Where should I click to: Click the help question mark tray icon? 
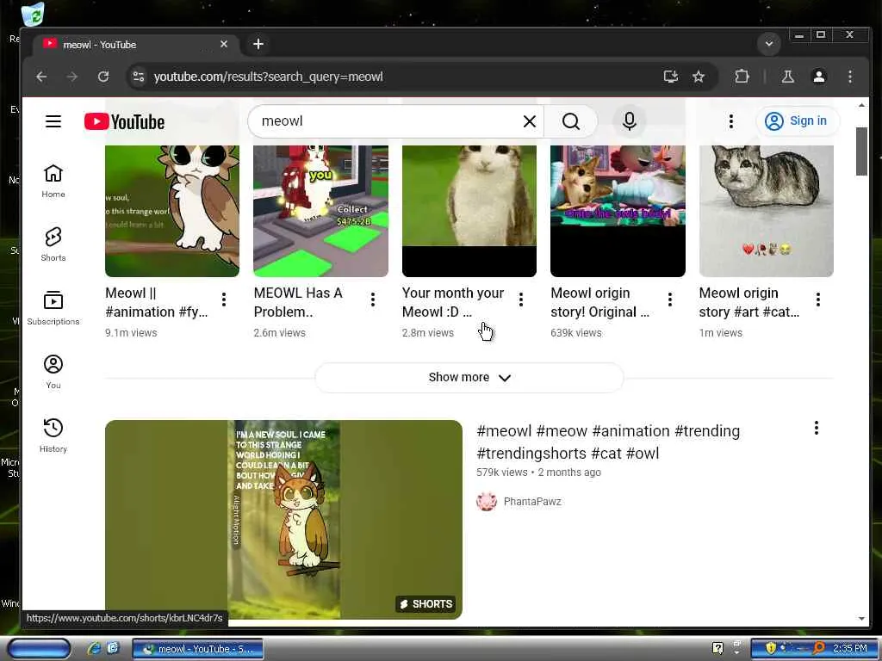point(717,648)
